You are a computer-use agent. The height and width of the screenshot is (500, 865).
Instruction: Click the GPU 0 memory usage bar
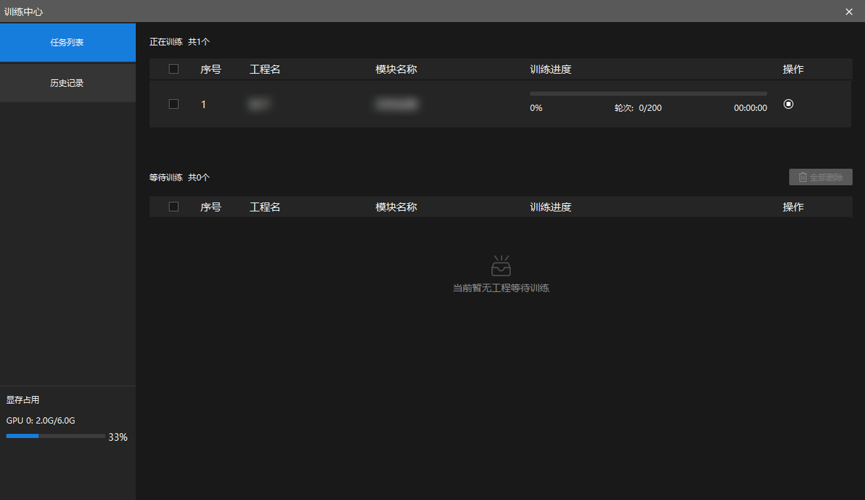56,436
